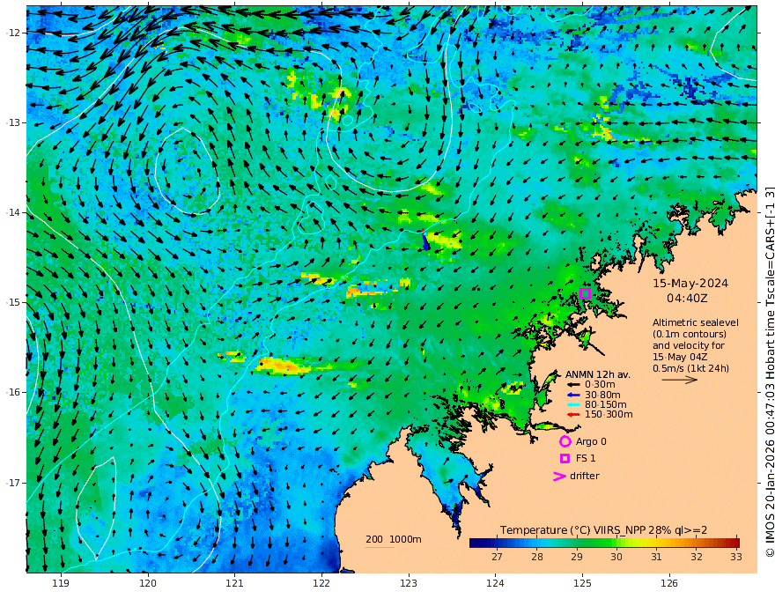
Task: Click colorbar tick label 31
Action: 656,557
